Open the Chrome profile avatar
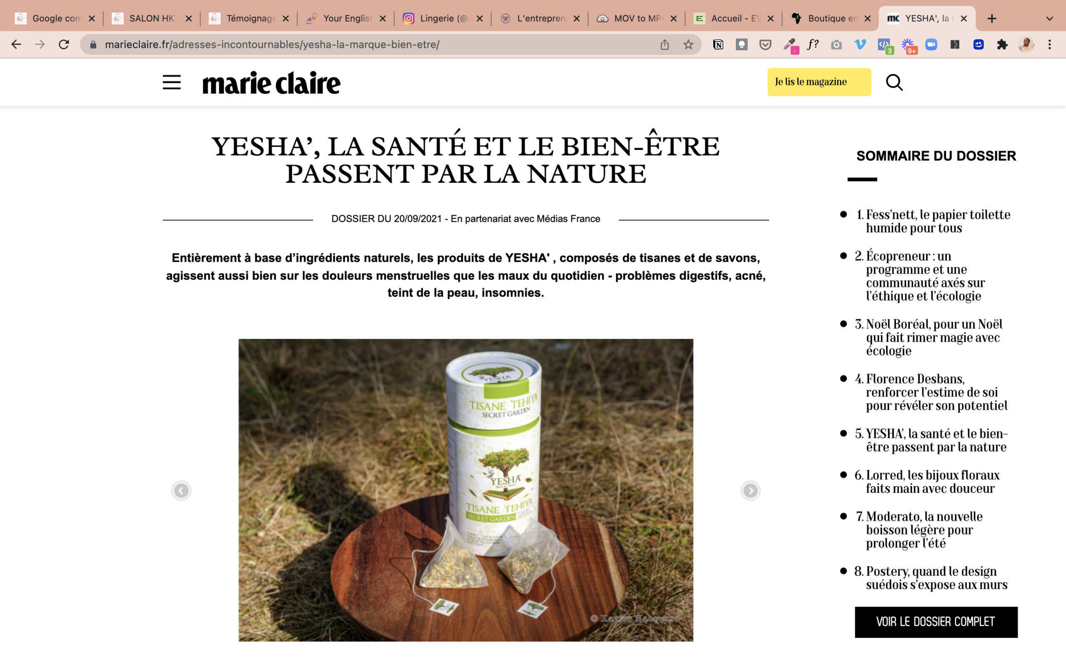Screen dimensions: 1066x666 [1026, 45]
